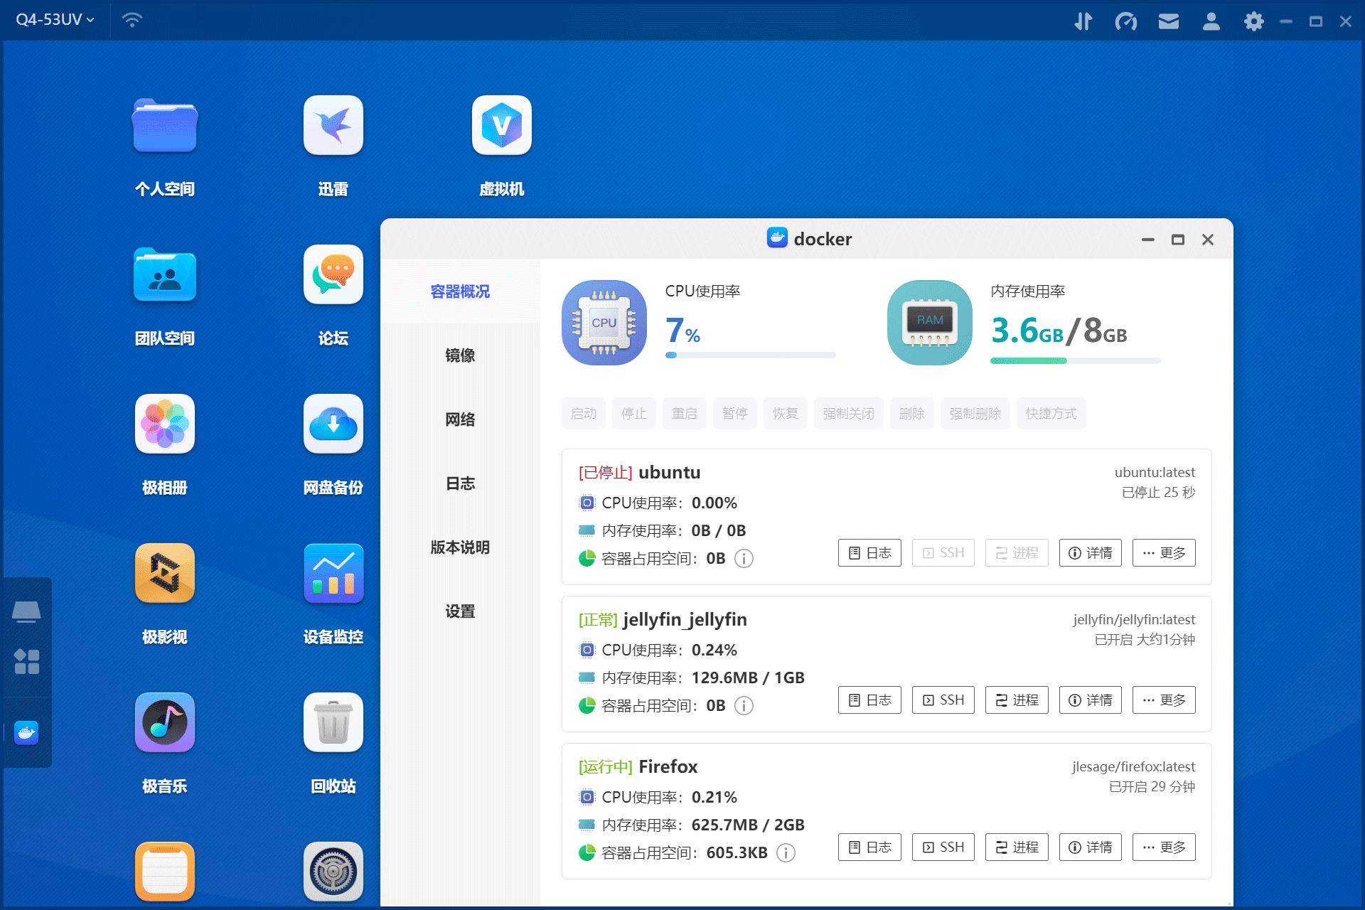Switch to the 日志 sidebar tab
The width and height of the screenshot is (1365, 910).
point(460,483)
